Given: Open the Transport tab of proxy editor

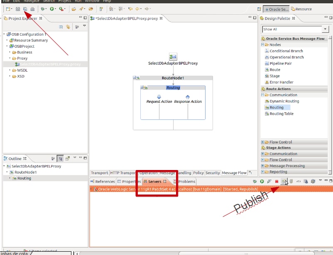Looking at the screenshot, I should pos(99,173).
